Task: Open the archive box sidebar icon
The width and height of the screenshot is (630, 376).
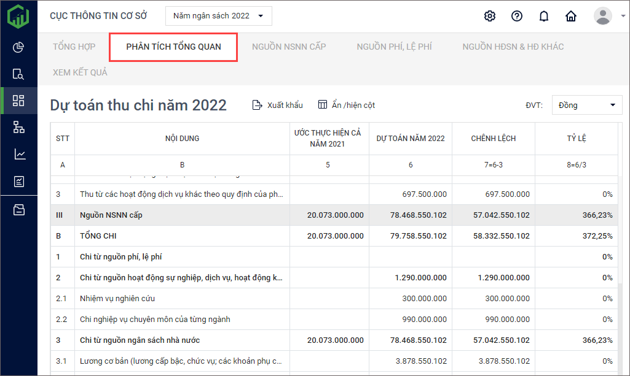Action: point(18,210)
